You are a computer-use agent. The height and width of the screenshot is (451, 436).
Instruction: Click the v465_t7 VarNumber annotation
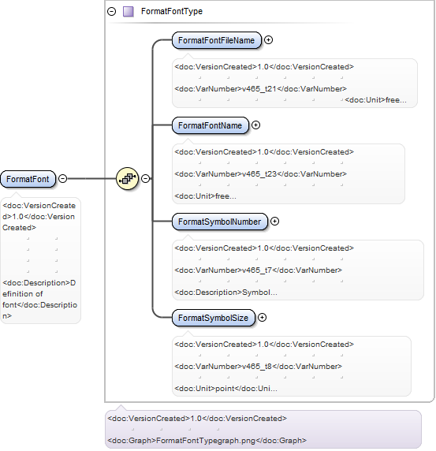(259, 270)
